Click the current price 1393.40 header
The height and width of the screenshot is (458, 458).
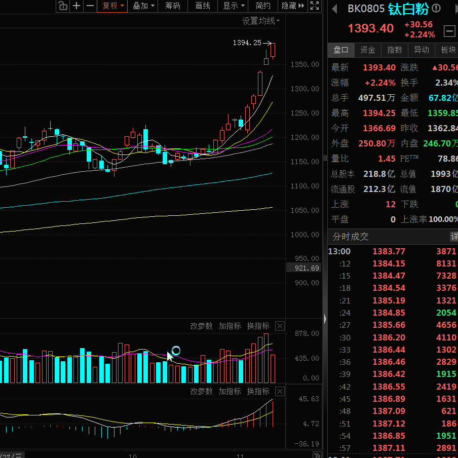pos(371,28)
